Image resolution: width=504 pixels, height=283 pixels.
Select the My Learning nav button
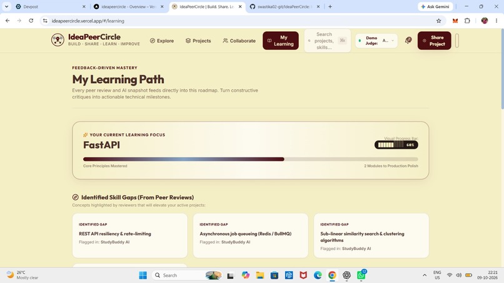[281, 41]
